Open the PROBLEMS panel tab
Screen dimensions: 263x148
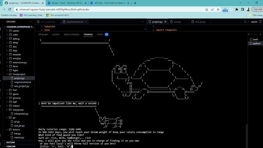coord(43,35)
